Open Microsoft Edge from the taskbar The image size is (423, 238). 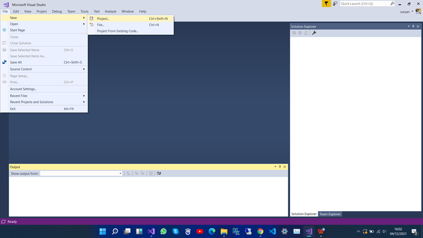[212, 232]
